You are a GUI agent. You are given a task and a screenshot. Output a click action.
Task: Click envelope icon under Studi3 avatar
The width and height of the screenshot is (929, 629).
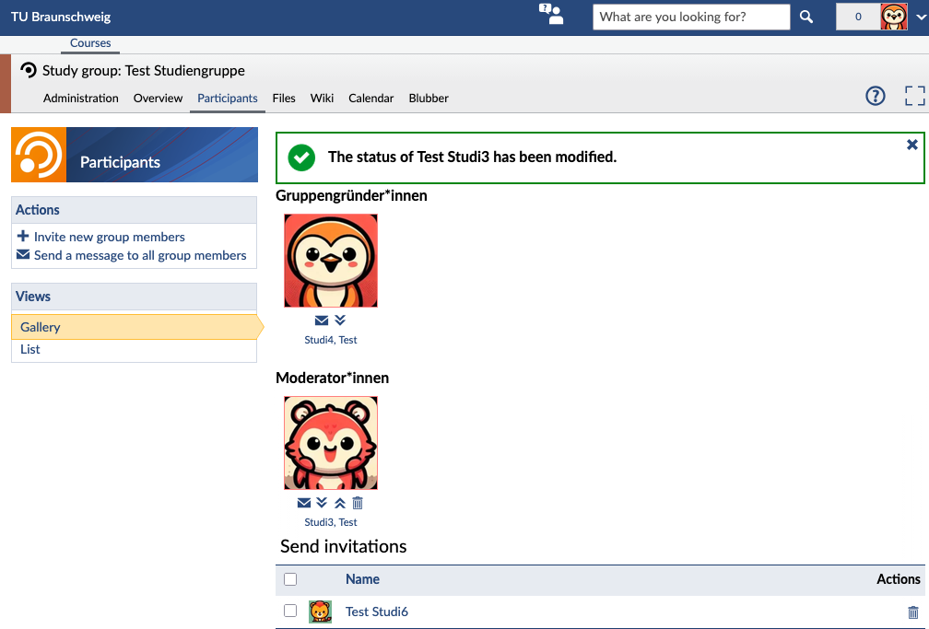coord(304,503)
